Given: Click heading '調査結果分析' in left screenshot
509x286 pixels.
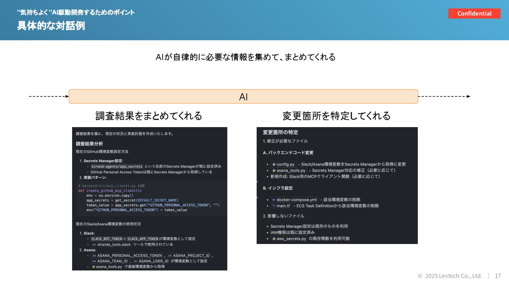Looking at the screenshot, I should tap(89, 144).
